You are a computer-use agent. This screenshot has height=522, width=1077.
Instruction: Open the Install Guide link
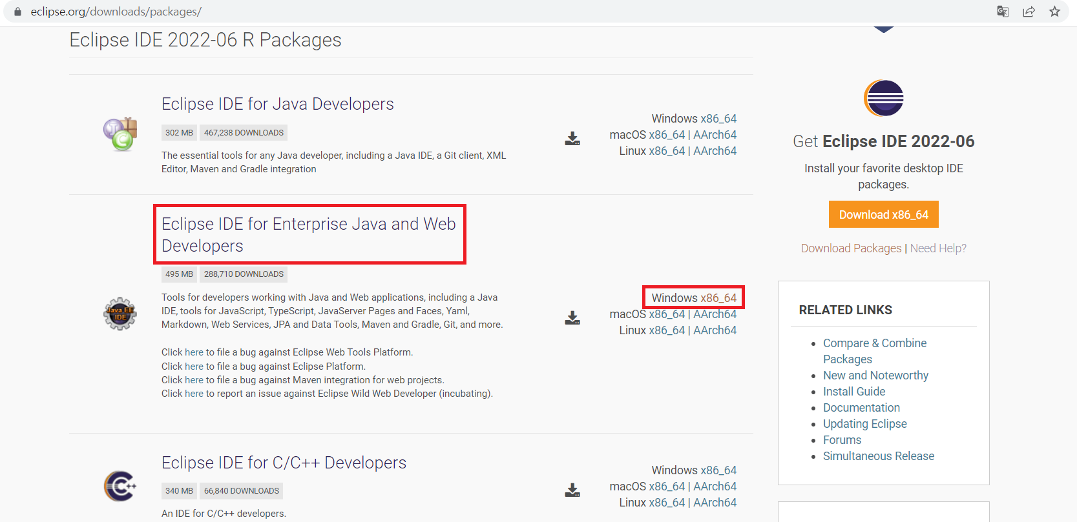tap(854, 392)
